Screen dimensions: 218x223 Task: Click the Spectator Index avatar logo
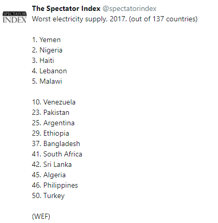pos(14,17)
